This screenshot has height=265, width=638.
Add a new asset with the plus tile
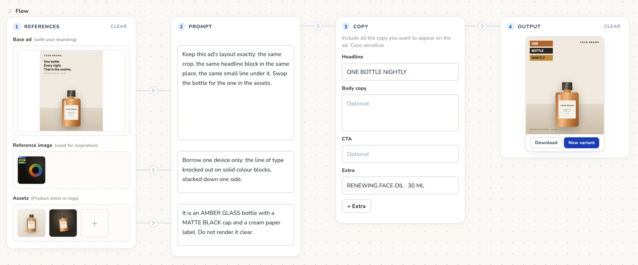click(x=95, y=223)
